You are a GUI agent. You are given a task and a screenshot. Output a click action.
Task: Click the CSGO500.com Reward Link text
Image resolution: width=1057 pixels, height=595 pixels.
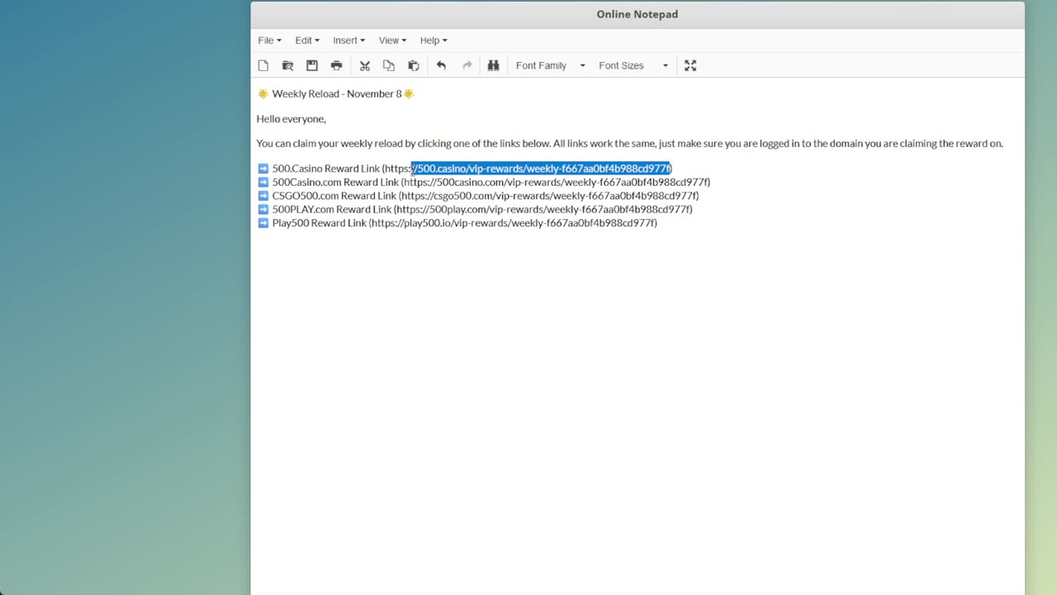pos(334,196)
